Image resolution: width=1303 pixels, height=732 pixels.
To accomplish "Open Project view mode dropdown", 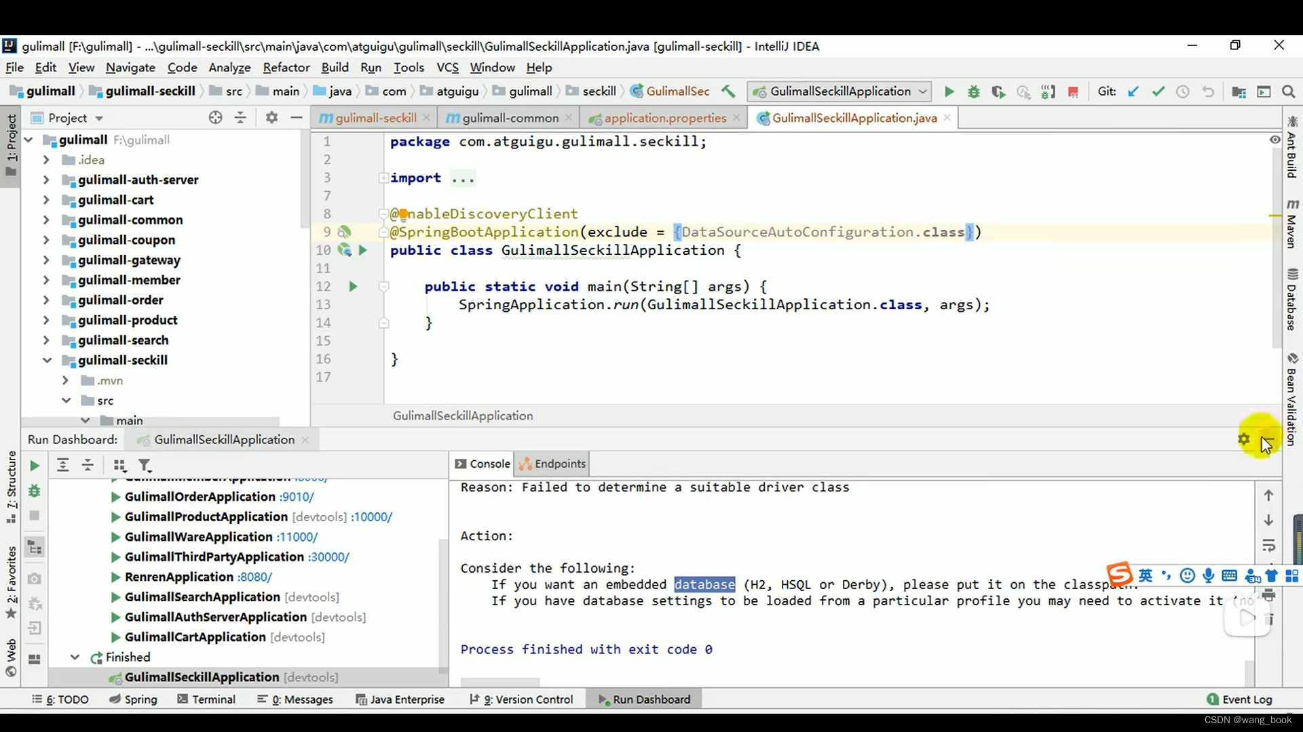I will click(99, 118).
